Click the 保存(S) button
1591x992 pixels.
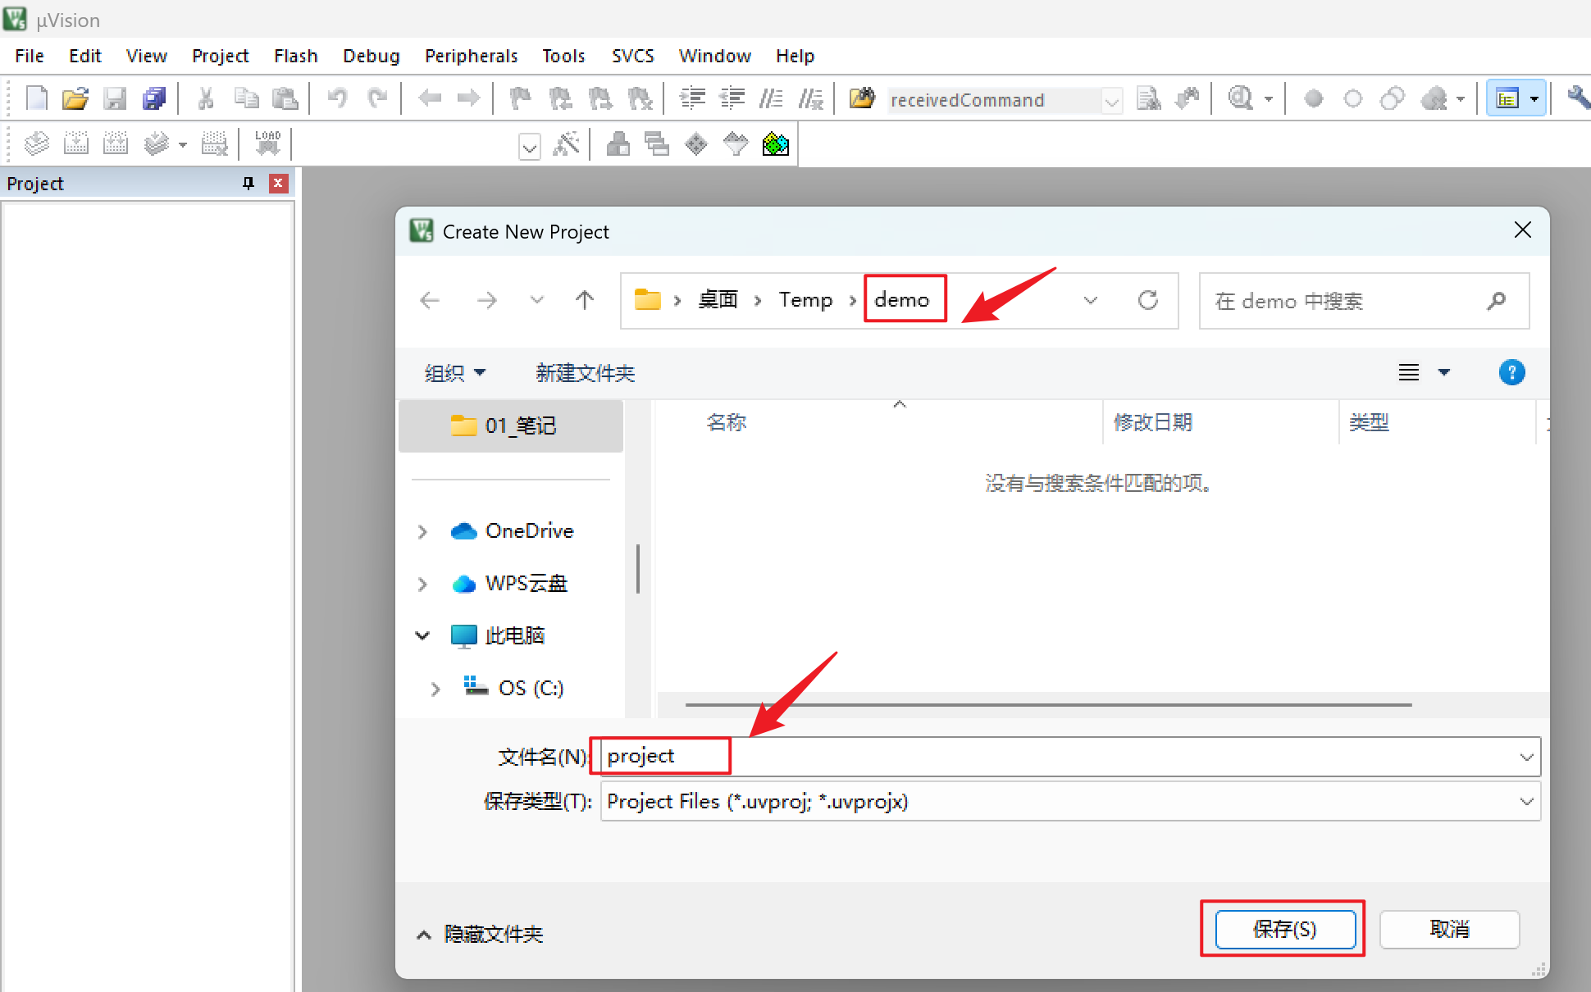pos(1285,929)
